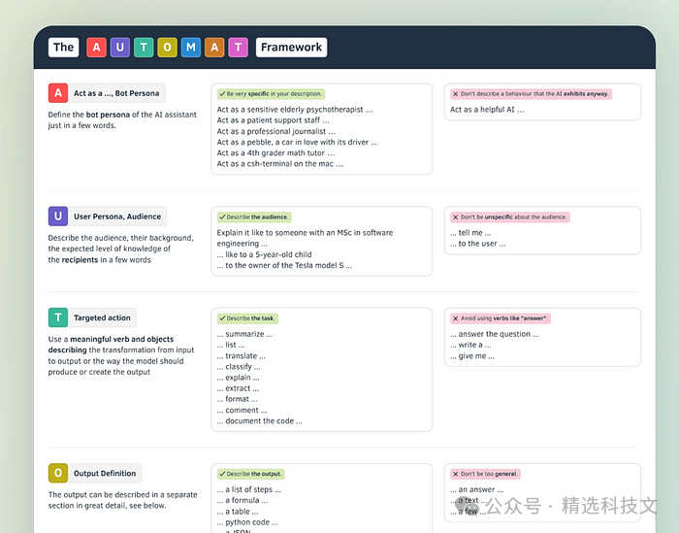Select the 'Act as a ..., Bot Persona' heading
This screenshot has width=679, height=533.
[116, 93]
